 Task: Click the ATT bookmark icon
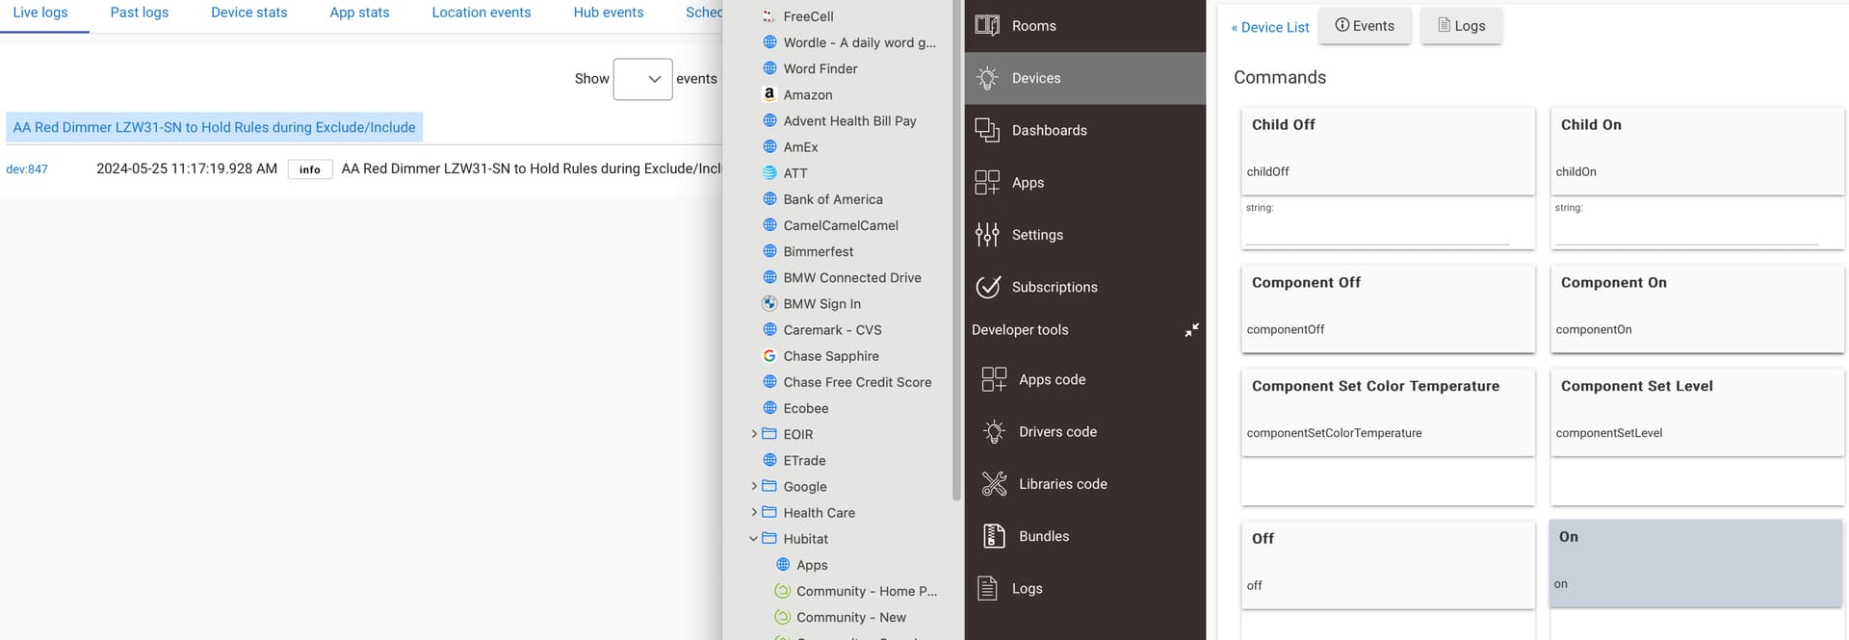click(x=769, y=173)
